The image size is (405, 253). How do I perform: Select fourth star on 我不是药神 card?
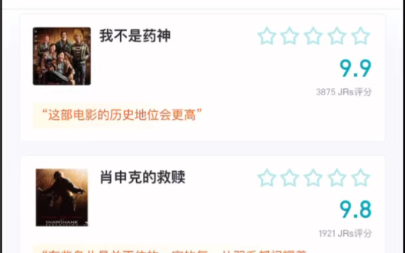[x=337, y=36]
